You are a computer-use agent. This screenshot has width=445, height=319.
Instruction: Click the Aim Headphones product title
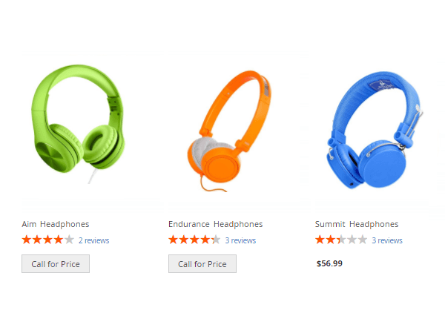tap(56, 224)
